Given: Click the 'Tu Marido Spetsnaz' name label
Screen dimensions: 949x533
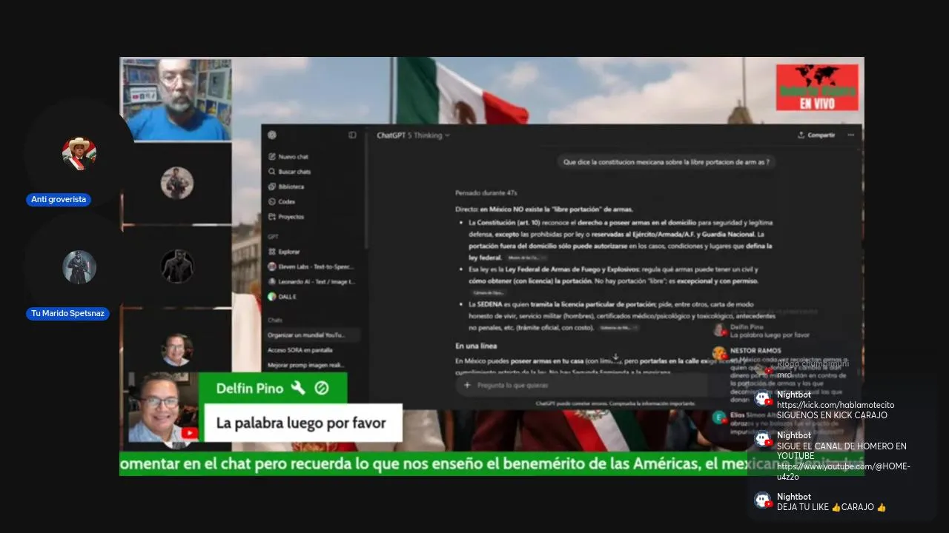Looking at the screenshot, I should click(x=68, y=314).
